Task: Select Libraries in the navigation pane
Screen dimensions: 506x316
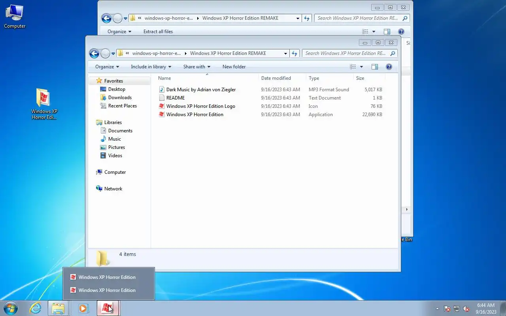Action: coord(113,122)
